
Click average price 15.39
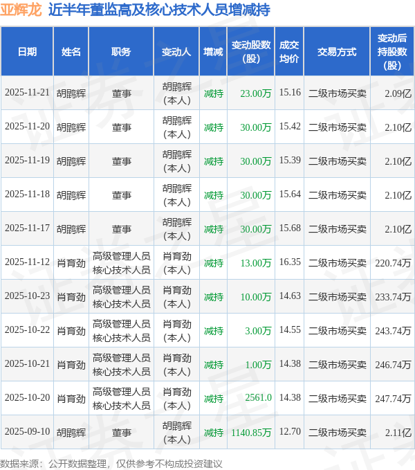click(290, 160)
